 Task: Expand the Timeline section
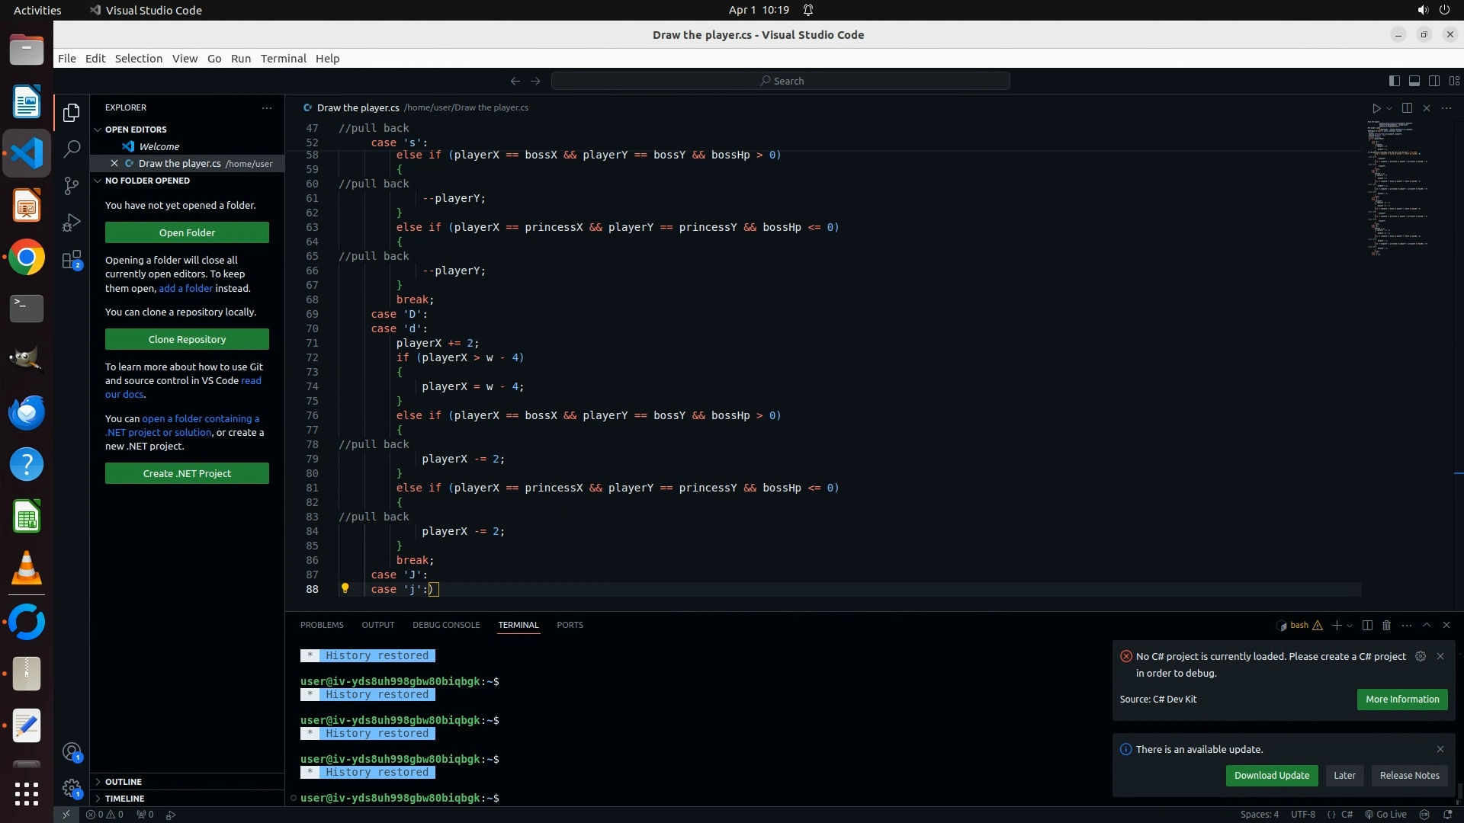click(124, 799)
